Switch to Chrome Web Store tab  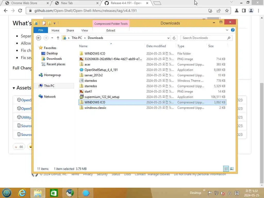click(x=24, y=3)
